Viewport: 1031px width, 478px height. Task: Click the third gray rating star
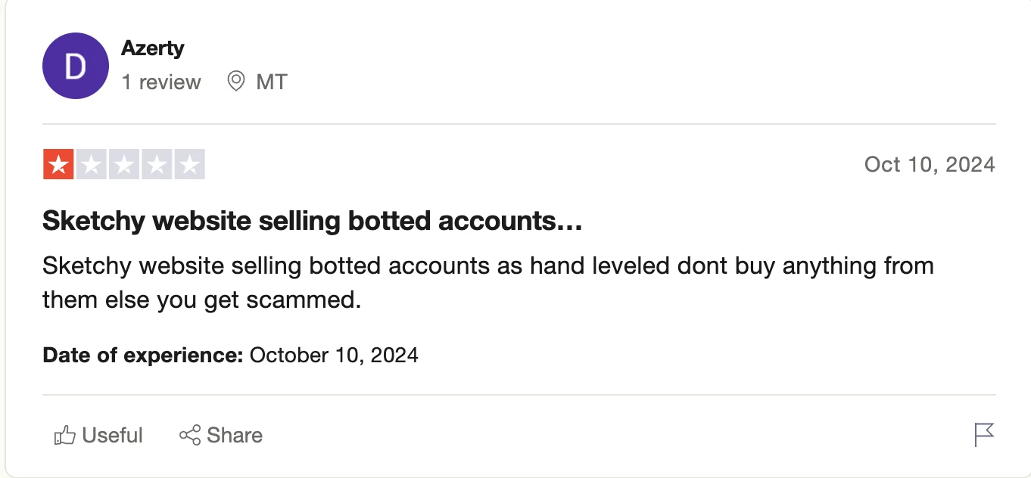pyautogui.click(x=124, y=165)
